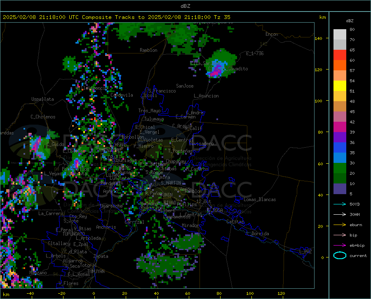Click the Ramblon label near the top of the map

[148, 50]
